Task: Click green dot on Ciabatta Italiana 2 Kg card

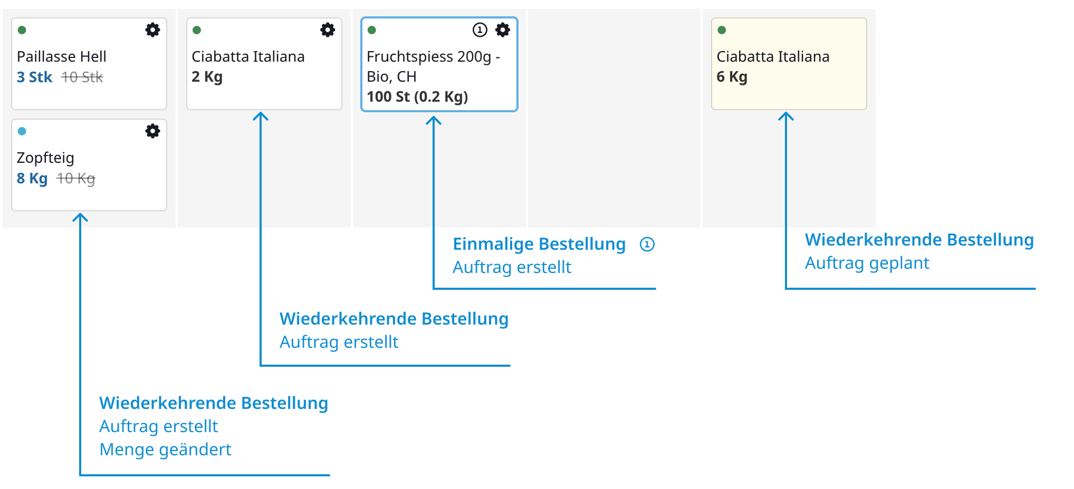Action: 197,30
